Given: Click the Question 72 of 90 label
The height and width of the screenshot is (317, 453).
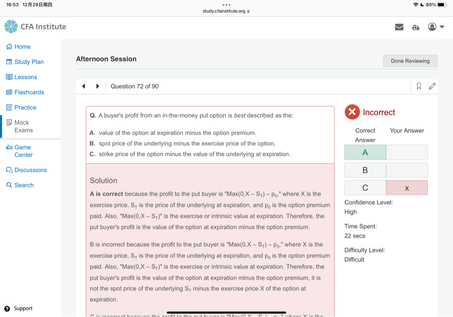Looking at the screenshot, I should point(134,86).
